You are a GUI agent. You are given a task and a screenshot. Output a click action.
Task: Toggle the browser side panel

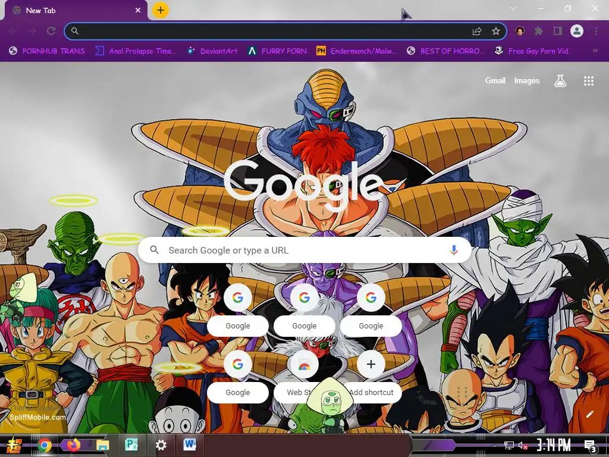tap(558, 31)
